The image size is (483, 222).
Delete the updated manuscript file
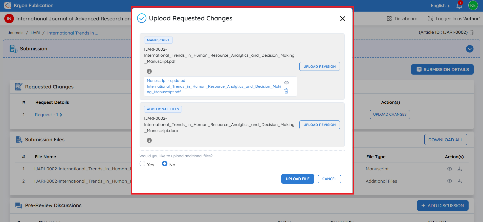(x=287, y=91)
